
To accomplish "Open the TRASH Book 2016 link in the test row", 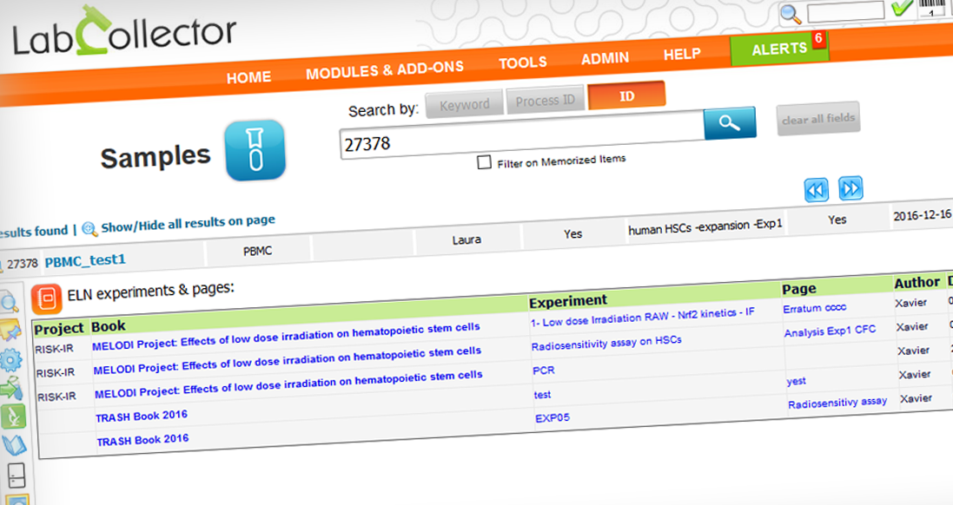I will [142, 416].
